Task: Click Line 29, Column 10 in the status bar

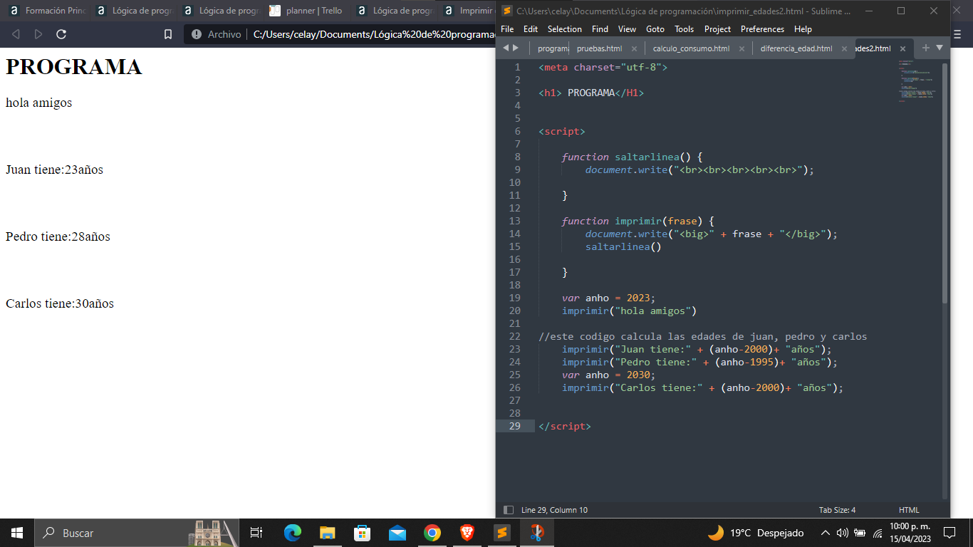Action: tap(555, 510)
